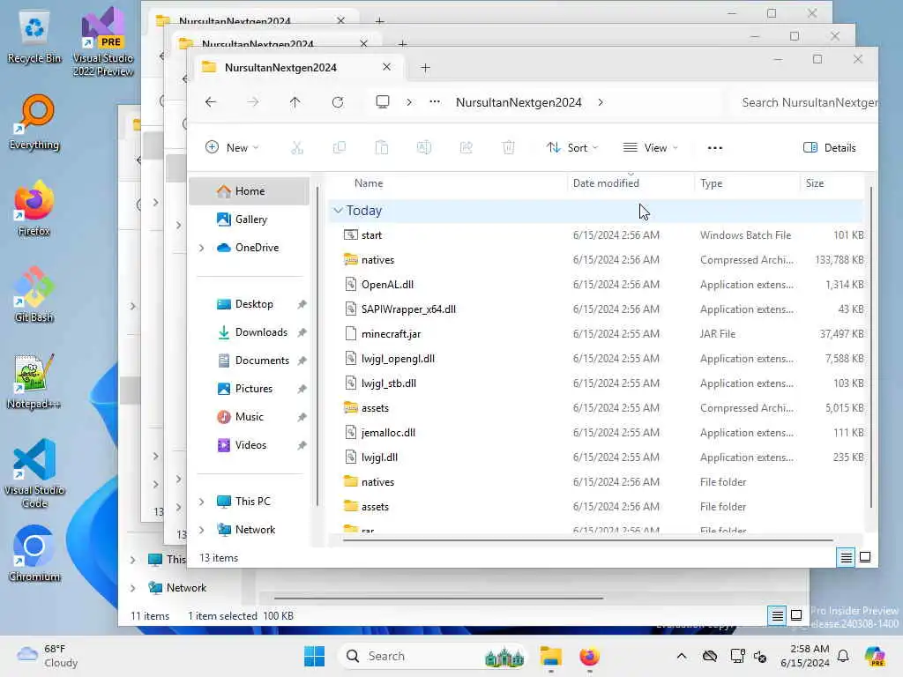Launch Notepad++ desktop shortcut
Image resolution: width=903 pixels, height=677 pixels.
tap(34, 381)
